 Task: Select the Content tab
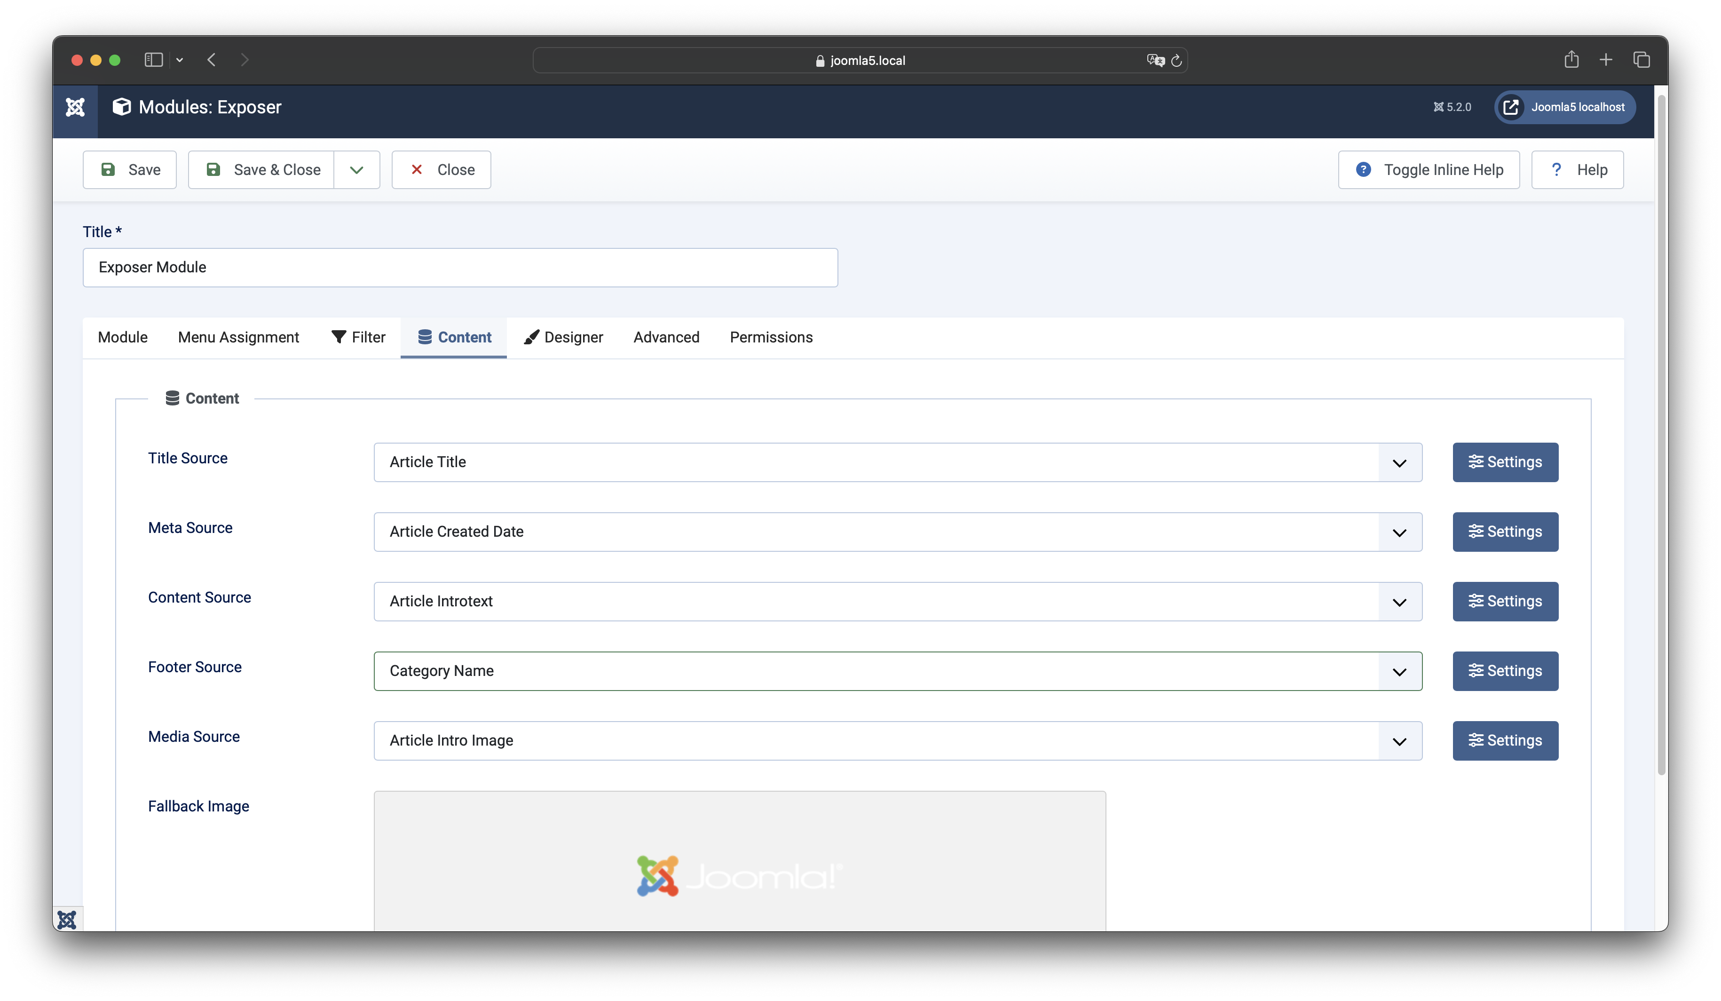pos(454,337)
